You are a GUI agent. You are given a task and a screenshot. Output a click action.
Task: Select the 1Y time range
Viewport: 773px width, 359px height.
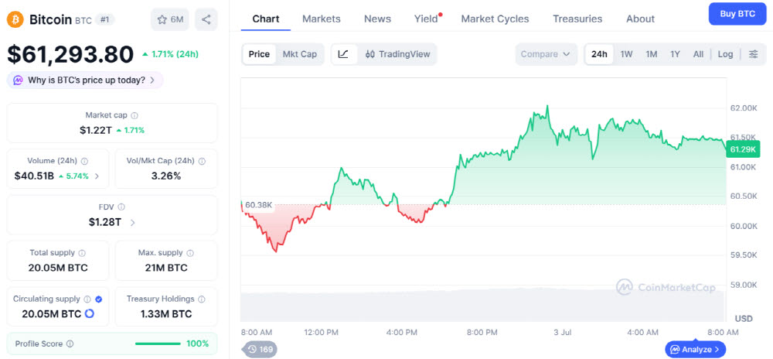tap(675, 54)
